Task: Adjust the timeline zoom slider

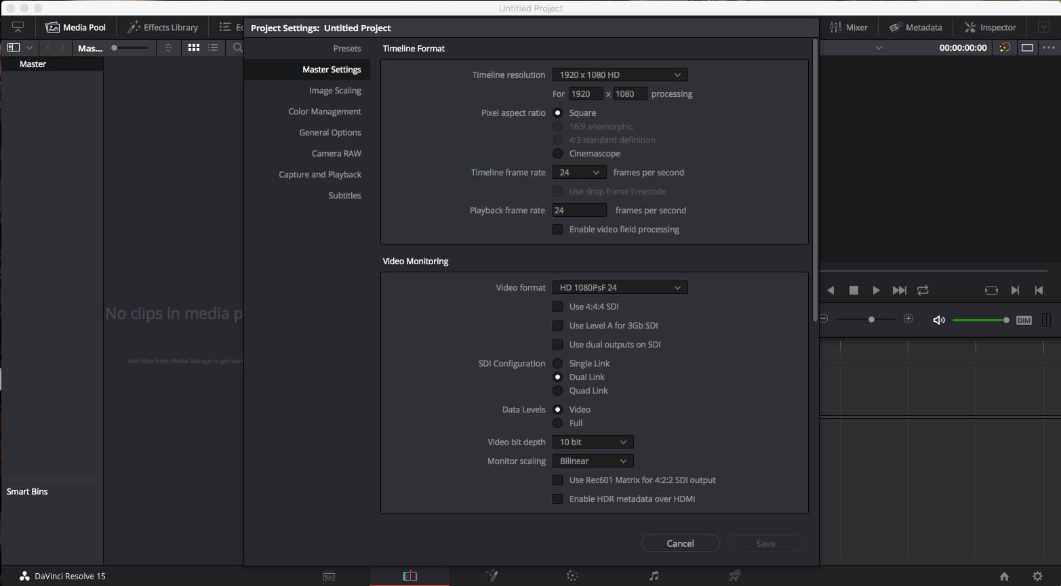Action: pos(866,319)
